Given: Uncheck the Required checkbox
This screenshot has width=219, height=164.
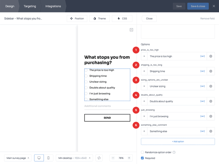Looking at the screenshot, I should (143, 158).
